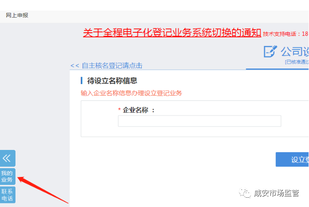Focus the 企业名称 input field

pos(199,121)
